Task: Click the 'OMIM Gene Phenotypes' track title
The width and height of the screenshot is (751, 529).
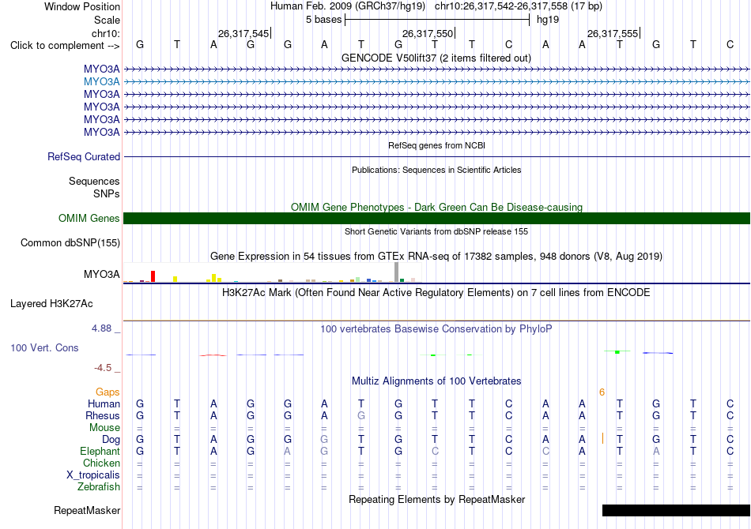Action: tap(436, 207)
